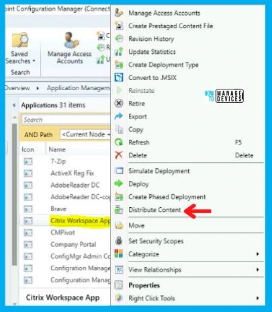
Task: Choose Convert to .MSIX menu entry
Action: (x=152, y=77)
